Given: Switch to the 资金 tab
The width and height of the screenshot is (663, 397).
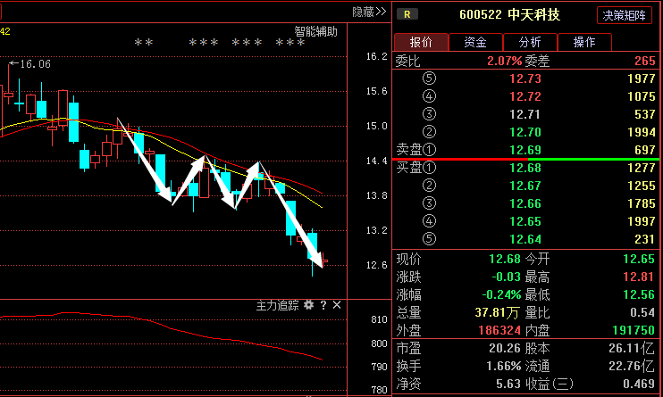Looking at the screenshot, I should pyautogui.click(x=475, y=42).
